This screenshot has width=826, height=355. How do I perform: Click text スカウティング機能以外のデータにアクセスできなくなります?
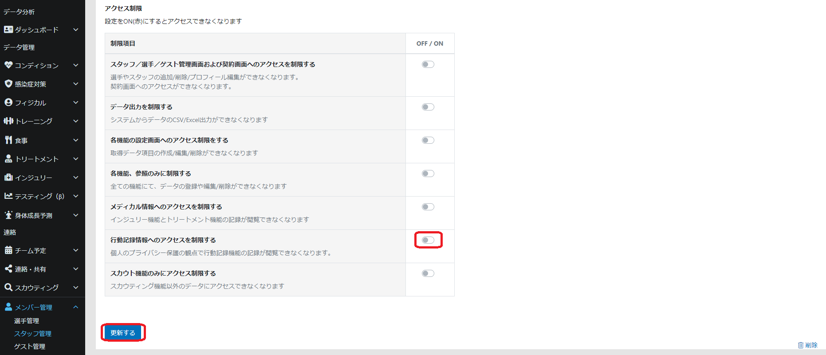197,286
